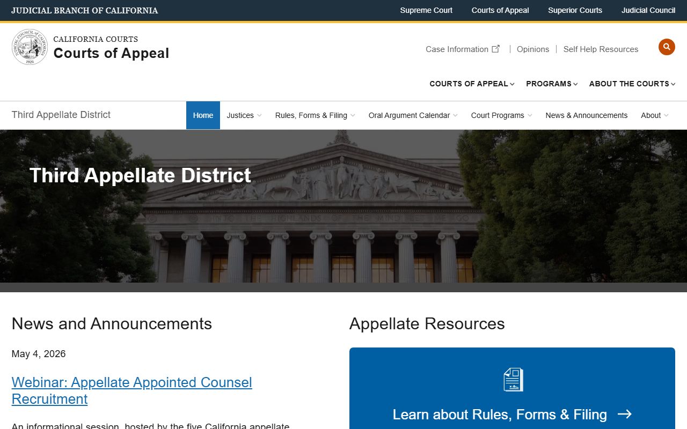Click Learn about Rules, Forms & Filing
Screen dimensions: 687x429
(x=500, y=415)
